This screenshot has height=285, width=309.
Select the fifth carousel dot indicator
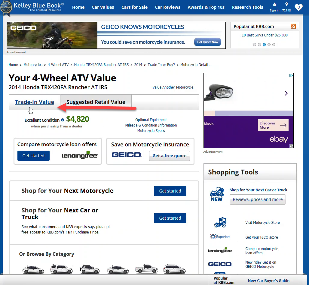pos(274,45)
